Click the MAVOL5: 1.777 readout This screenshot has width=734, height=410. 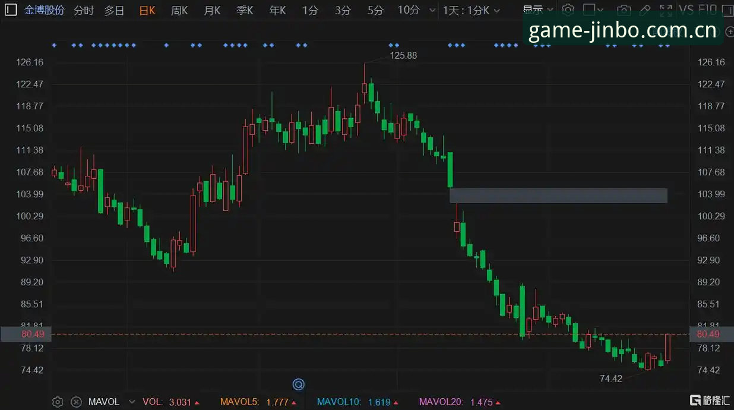[x=258, y=402]
